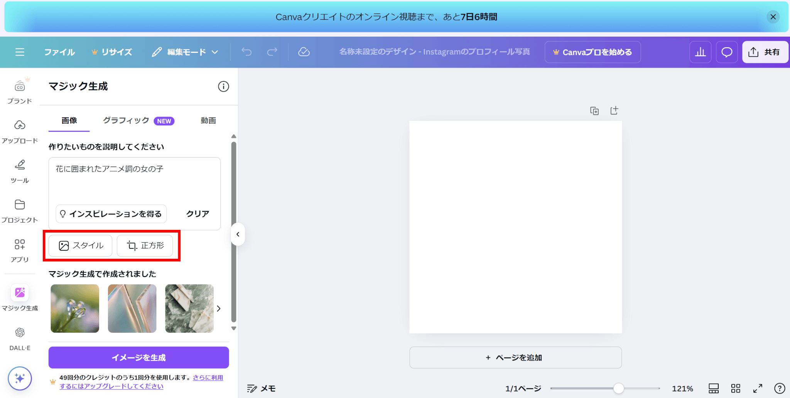Toggle fullscreen presentation mode icon
This screenshot has width=790, height=398.
pos(758,388)
